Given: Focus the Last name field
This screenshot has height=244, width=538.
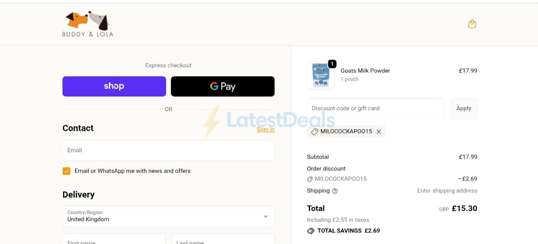Looking at the screenshot, I should [x=223, y=239].
